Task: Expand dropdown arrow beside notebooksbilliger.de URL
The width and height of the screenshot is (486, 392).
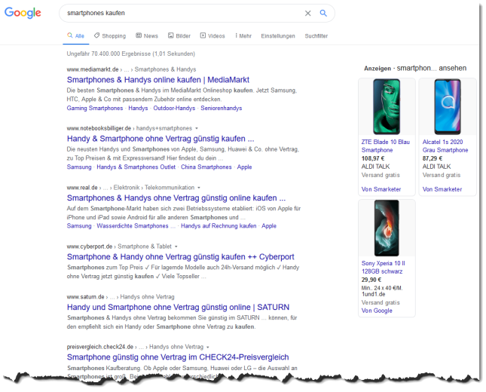Action: pos(197,128)
